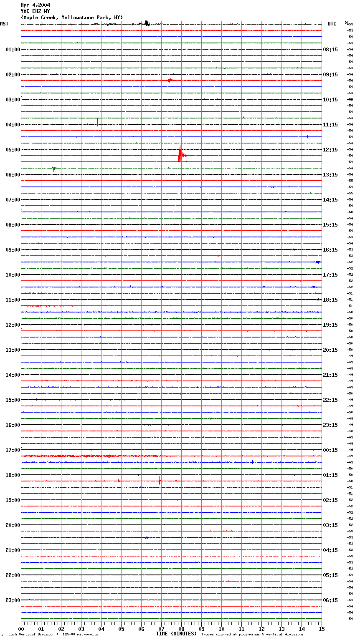Click the 11:15 UTC time label
This screenshot has width=355, height=640.
pyautogui.click(x=330, y=125)
